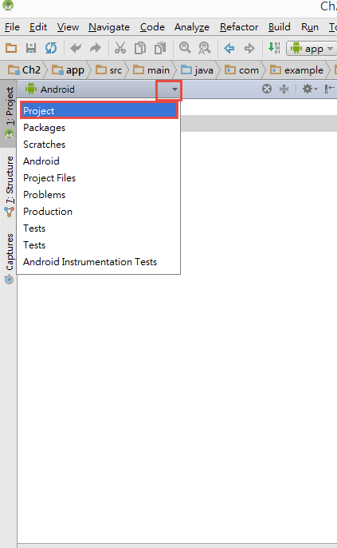Viewport: 337px width, 548px height.
Task: Click the Open folder toolbar icon
Action: 11,48
